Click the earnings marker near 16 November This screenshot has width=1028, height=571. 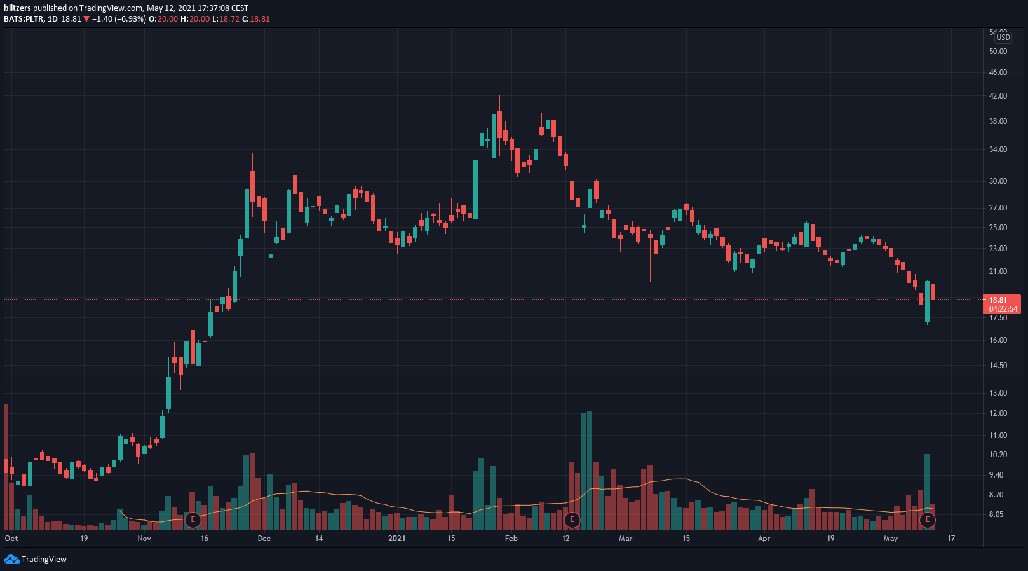pos(193,519)
